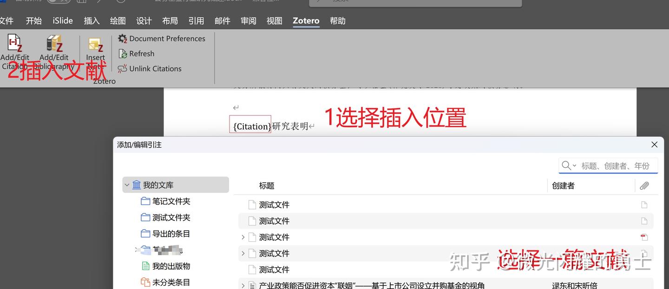Click the paperclip attachment column header
The width and height of the screenshot is (669, 289).
(x=644, y=186)
